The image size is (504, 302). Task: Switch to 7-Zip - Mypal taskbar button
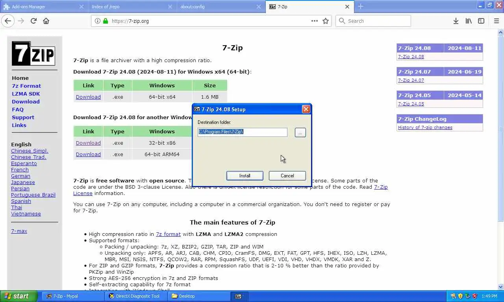coord(73,296)
